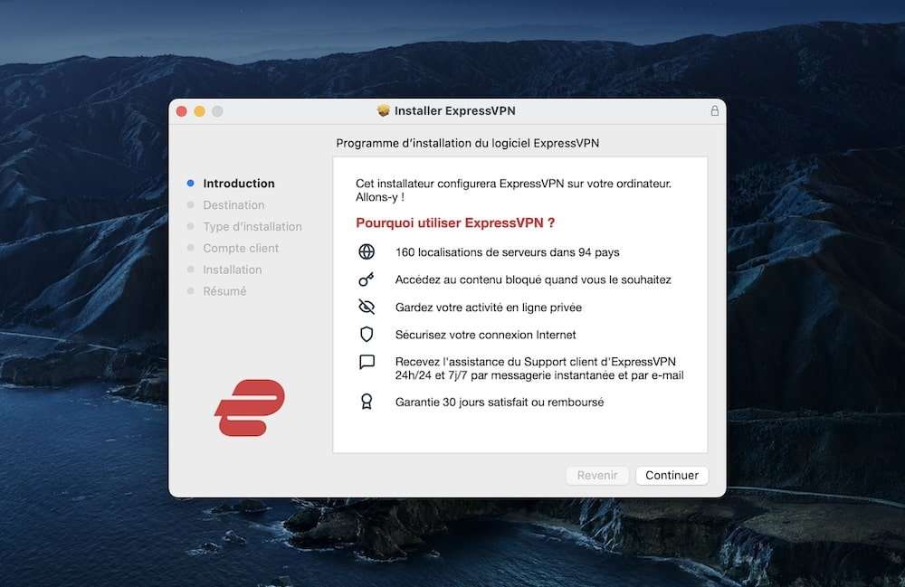Select the Destination step in sidebar
Screen dimensions: 905x587
(x=233, y=204)
